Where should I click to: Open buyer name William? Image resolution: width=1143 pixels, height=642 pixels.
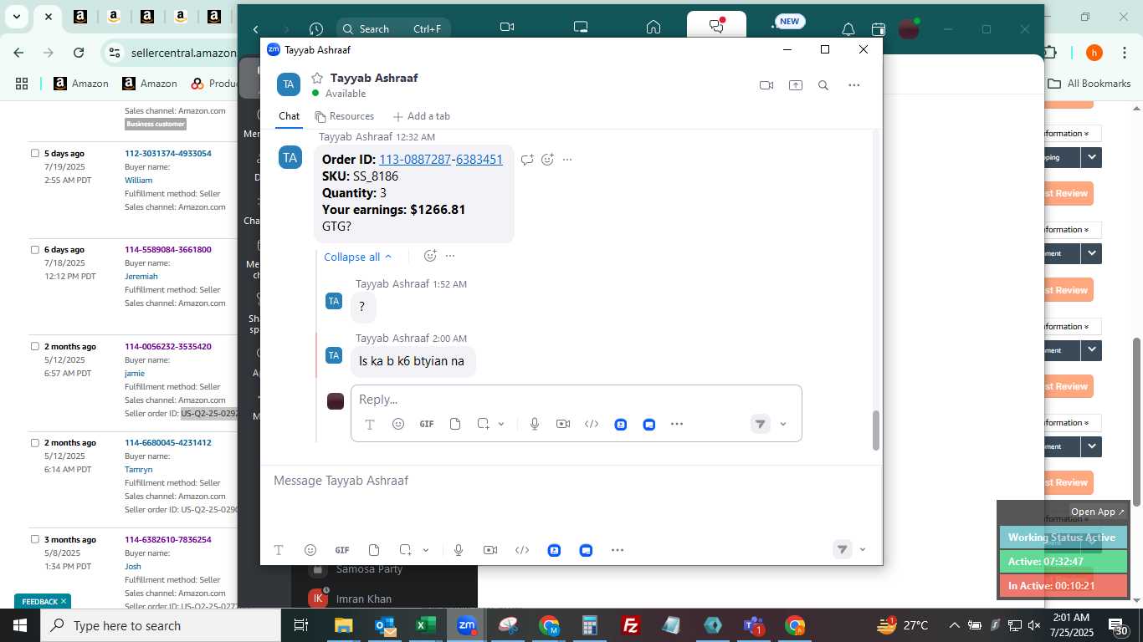(139, 180)
